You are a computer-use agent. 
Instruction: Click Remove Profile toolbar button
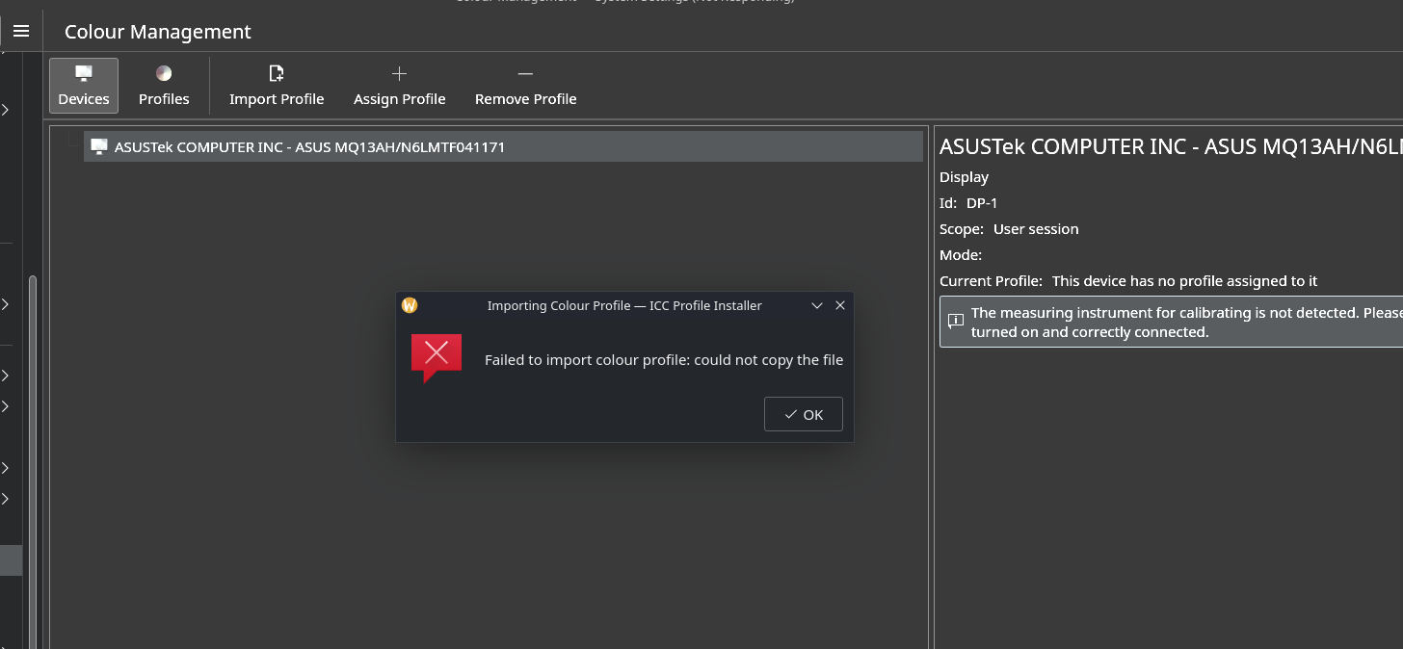tap(526, 86)
